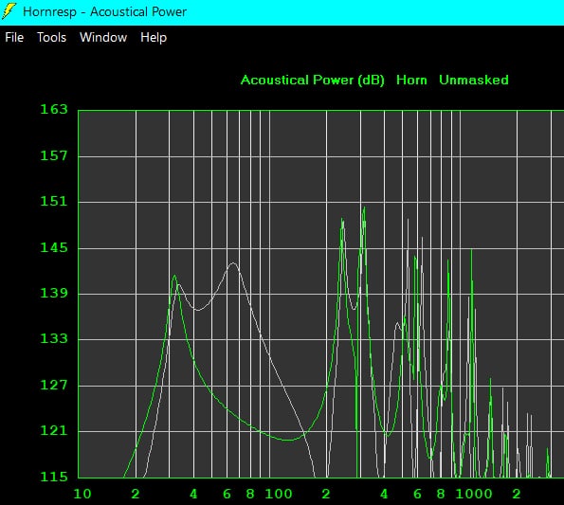564x505 pixels.
Task: Click the 151 dB axis label
Action: 54,201
